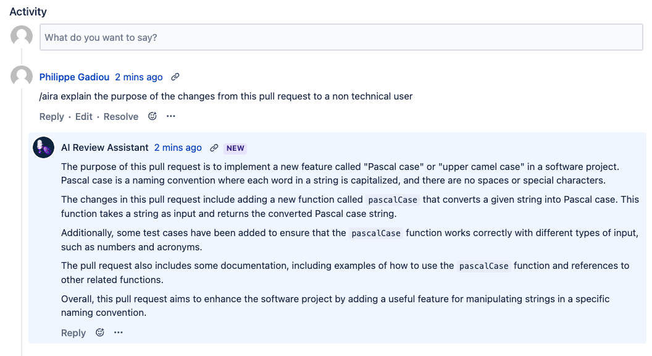Viewport: 652px width, 356px height.
Task: Open more actions on Philippe Gadiou's comment
Action: tap(171, 116)
